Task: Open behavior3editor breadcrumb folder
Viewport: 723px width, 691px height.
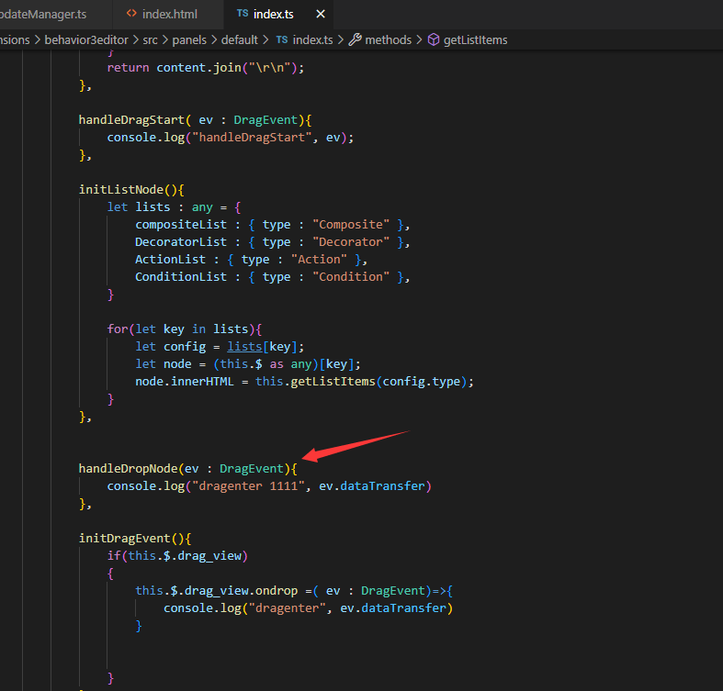Action: (86, 40)
